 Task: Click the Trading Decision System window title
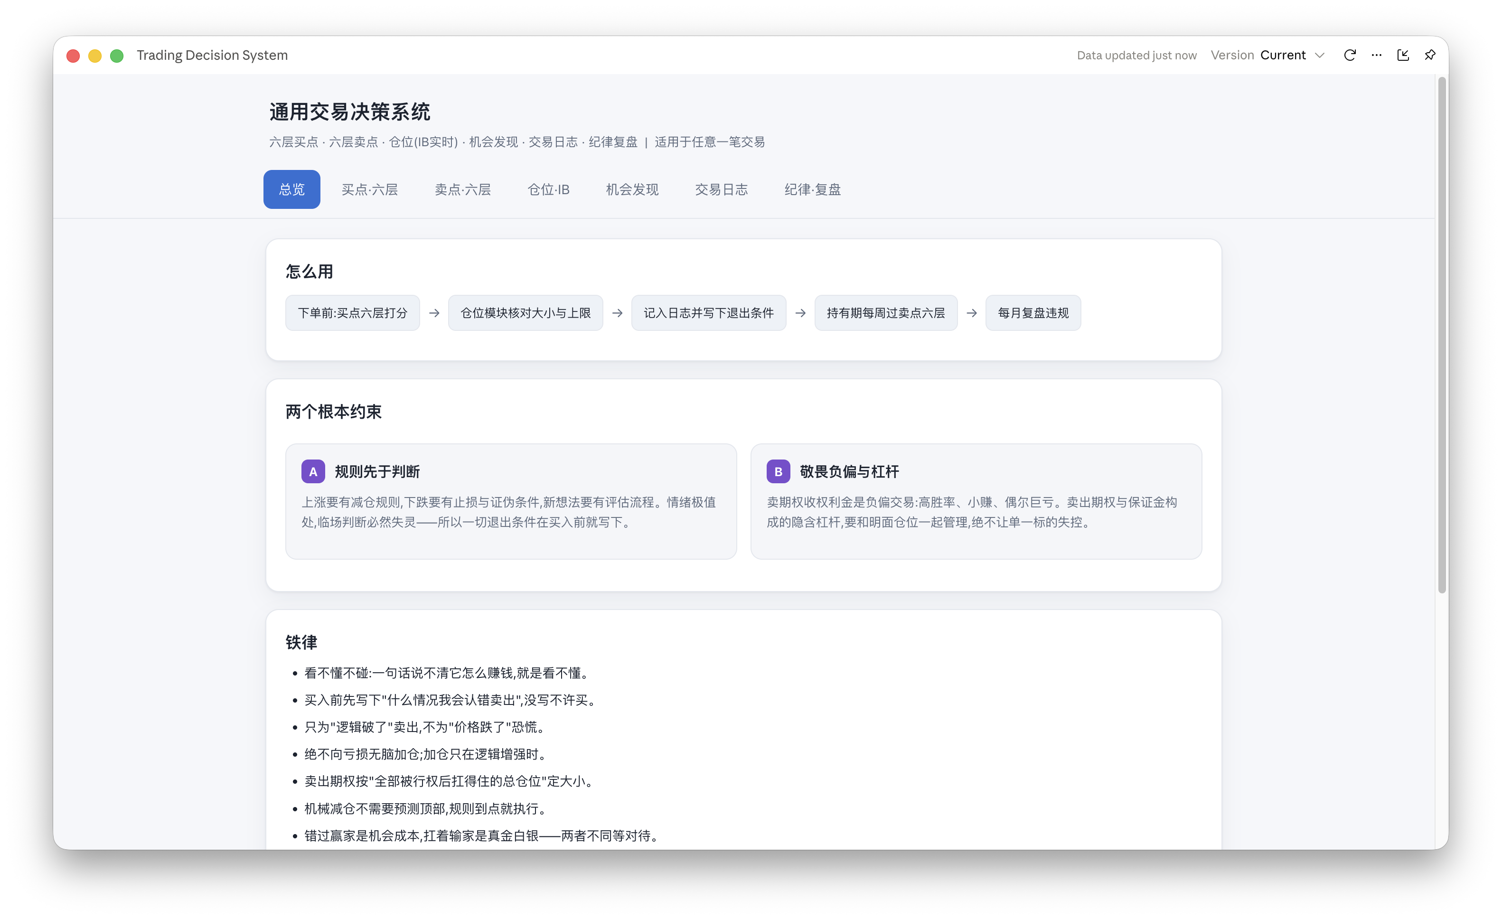click(212, 55)
